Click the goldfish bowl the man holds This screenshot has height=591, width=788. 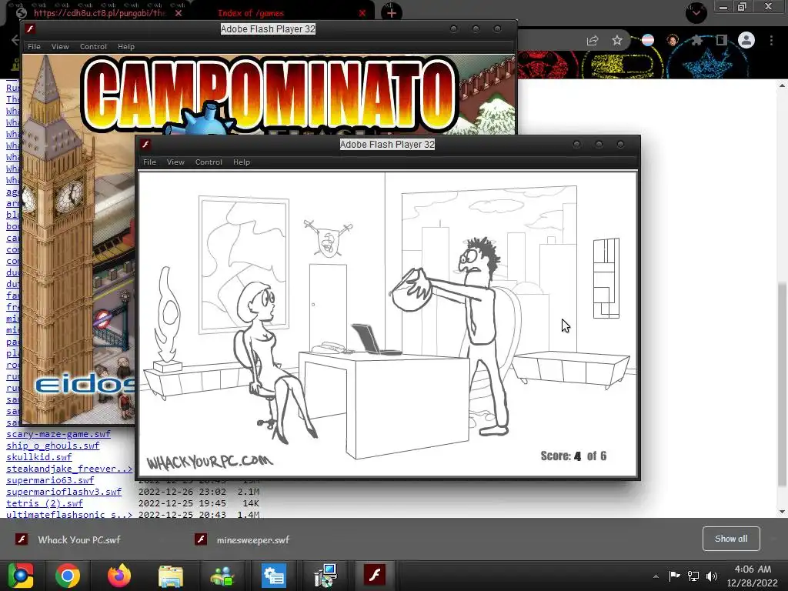click(x=411, y=290)
